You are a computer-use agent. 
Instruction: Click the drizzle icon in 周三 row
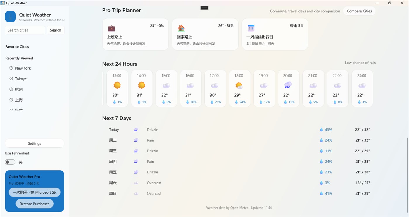[x=136, y=151]
